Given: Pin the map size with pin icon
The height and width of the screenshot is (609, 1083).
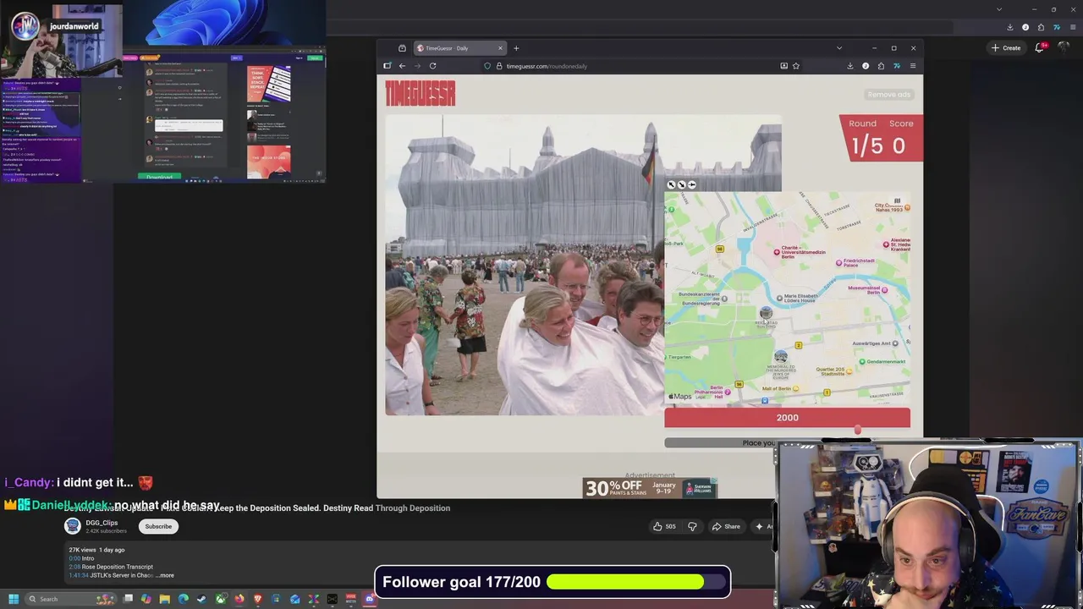Looking at the screenshot, I should pyautogui.click(x=691, y=184).
